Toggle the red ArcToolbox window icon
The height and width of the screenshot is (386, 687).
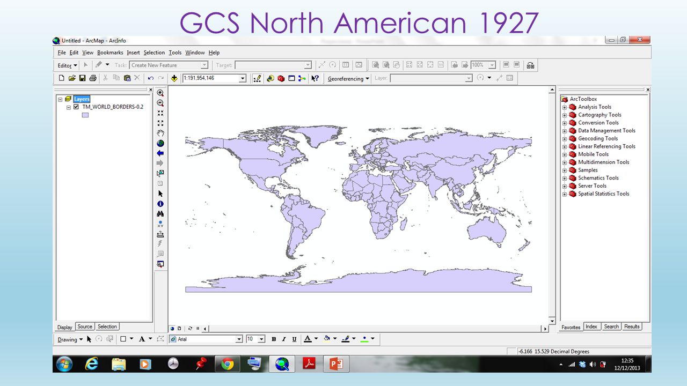point(281,78)
